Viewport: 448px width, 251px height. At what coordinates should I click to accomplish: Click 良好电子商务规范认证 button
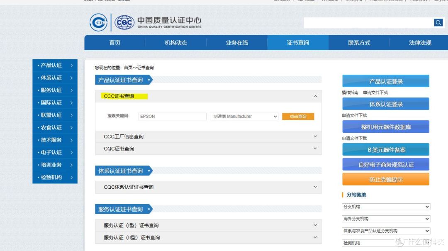click(386, 164)
